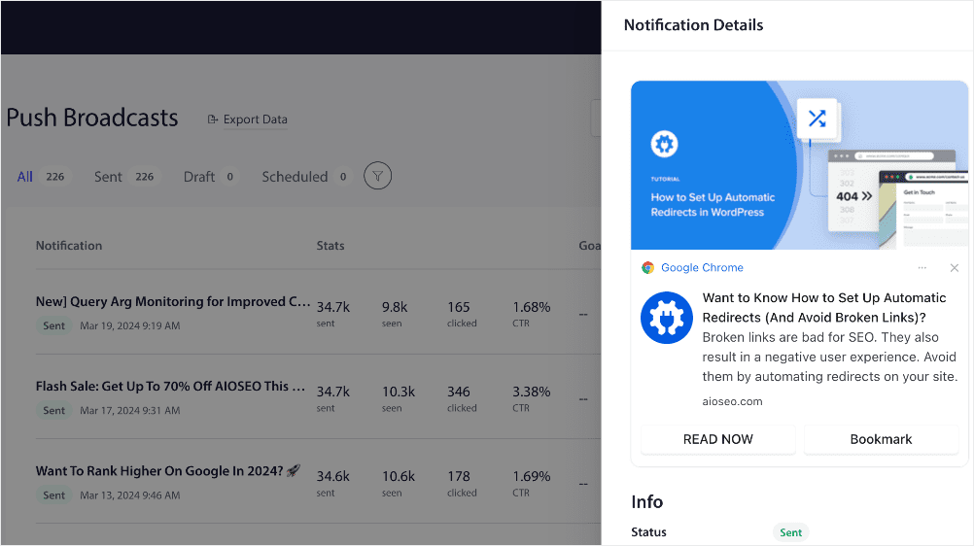
Task: Click the Google Chrome logo icon
Action: [648, 268]
